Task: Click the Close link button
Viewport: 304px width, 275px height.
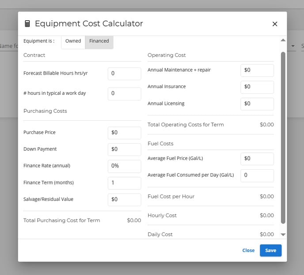Action: coord(248,250)
